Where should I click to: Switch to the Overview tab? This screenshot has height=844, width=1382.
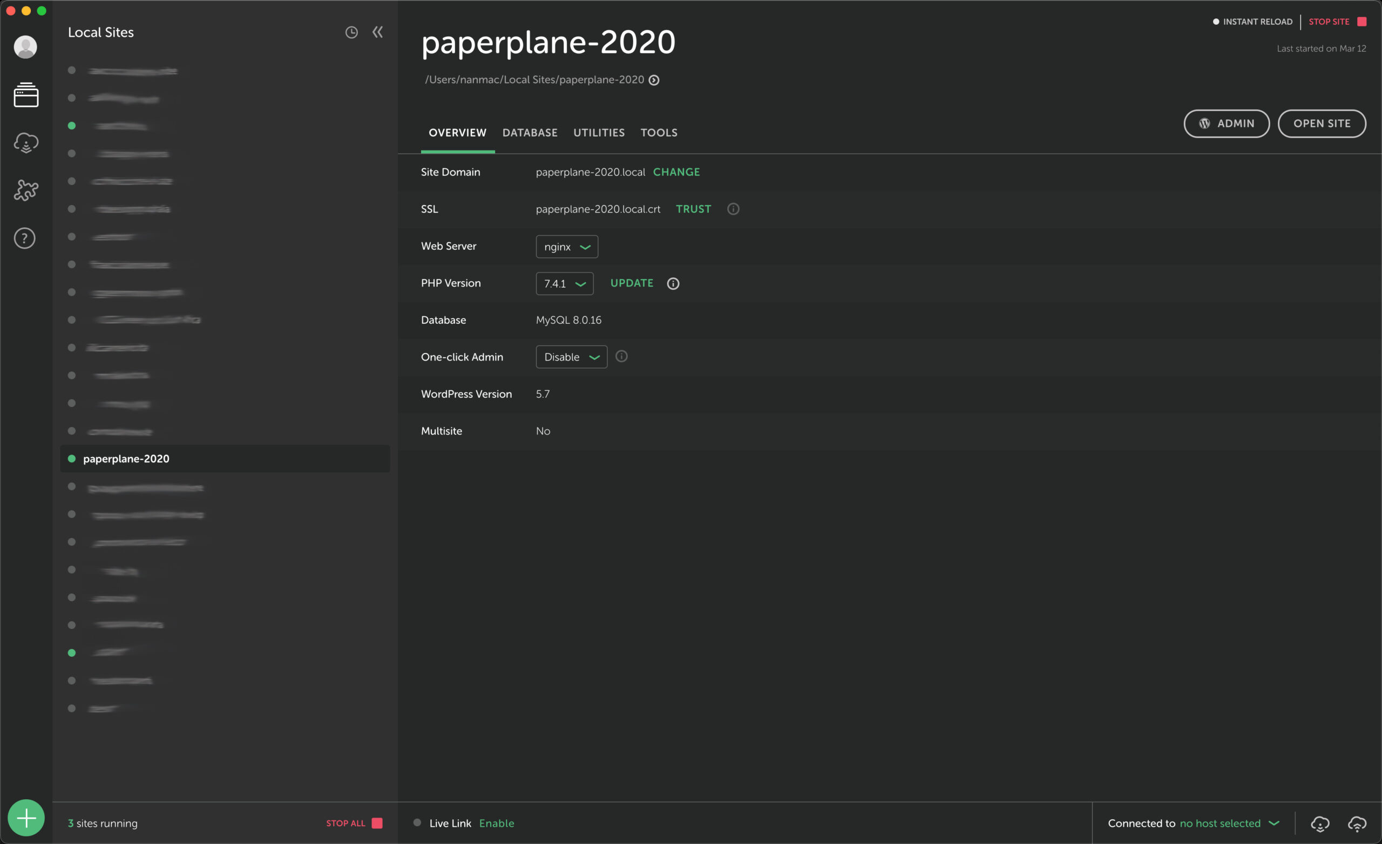[x=458, y=133]
